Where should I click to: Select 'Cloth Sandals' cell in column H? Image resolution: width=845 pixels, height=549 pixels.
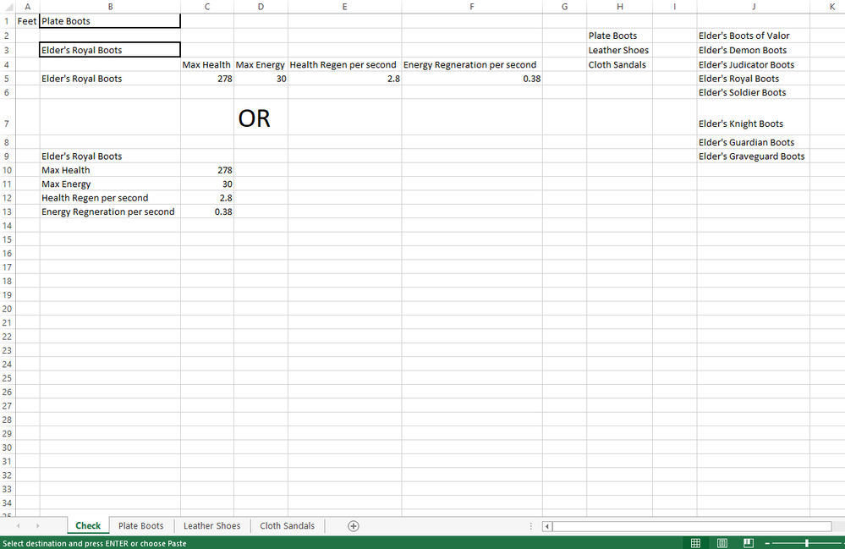620,64
